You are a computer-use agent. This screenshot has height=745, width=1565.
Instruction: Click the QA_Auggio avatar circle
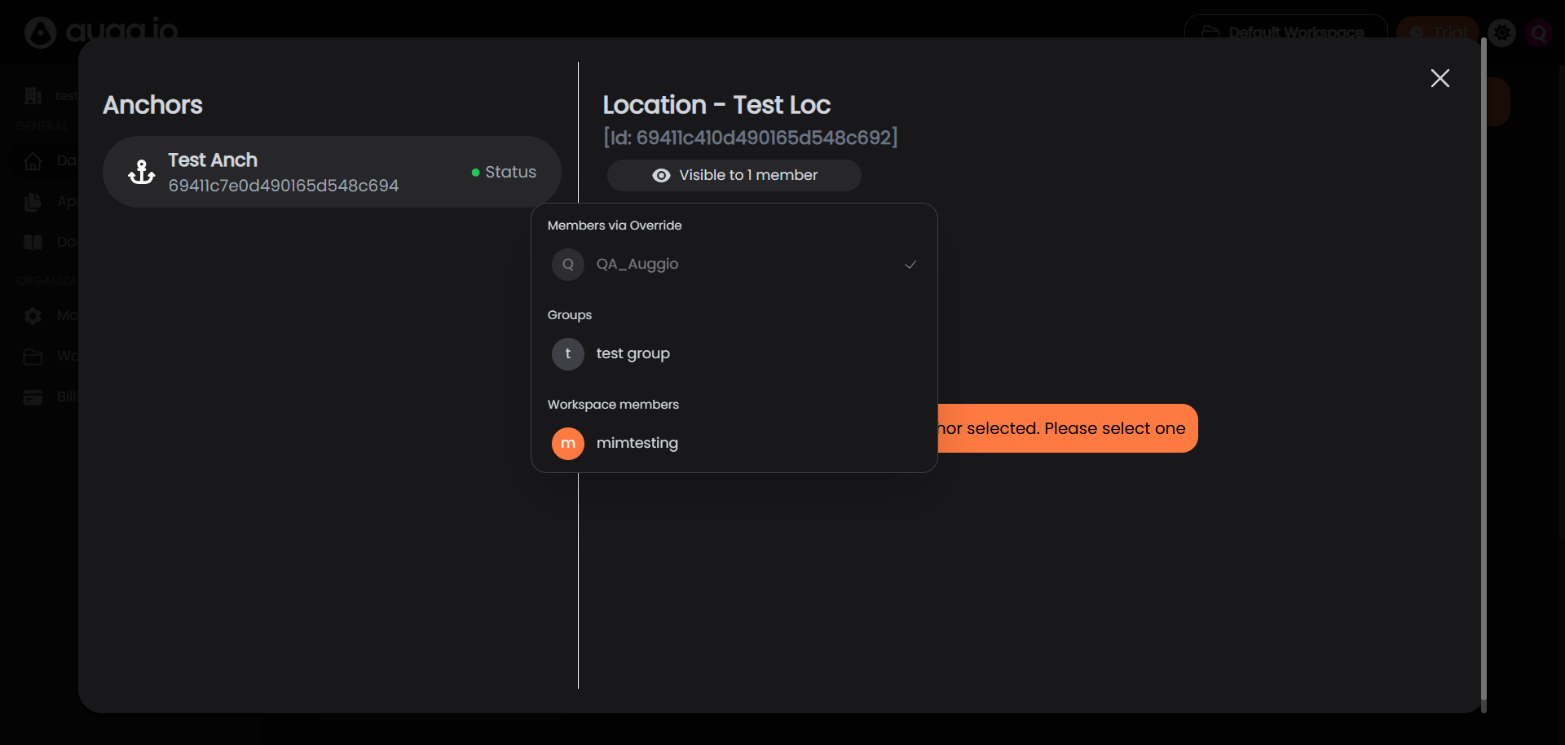pyautogui.click(x=568, y=265)
